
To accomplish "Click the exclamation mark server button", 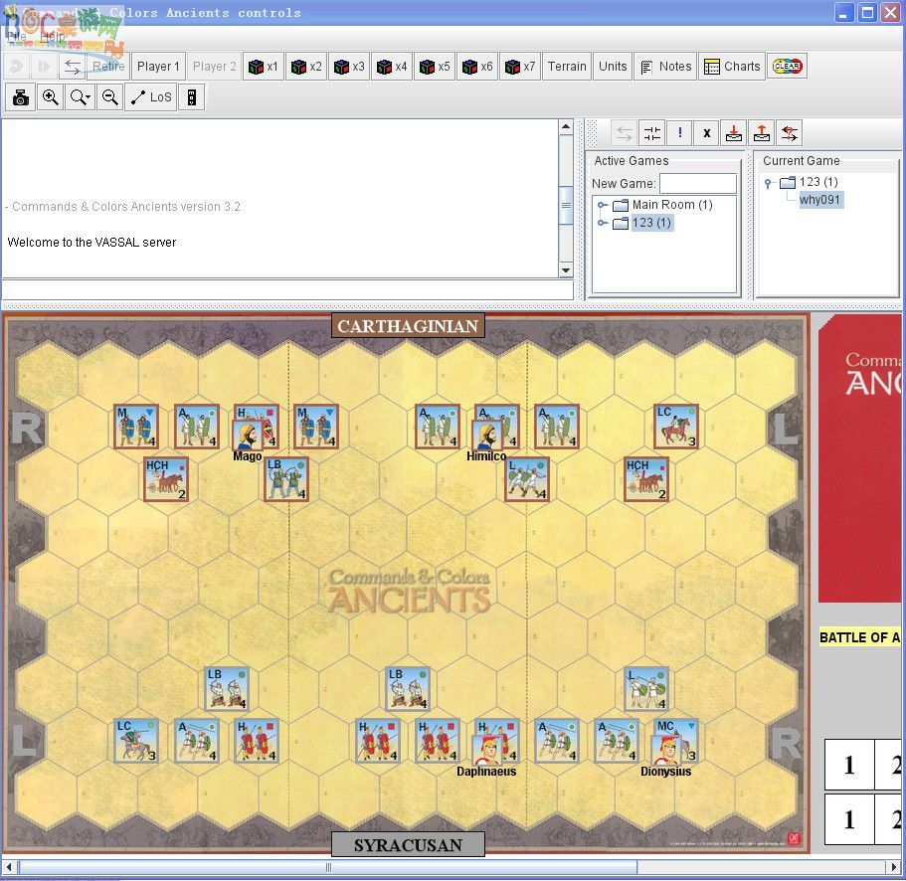I will pos(680,133).
